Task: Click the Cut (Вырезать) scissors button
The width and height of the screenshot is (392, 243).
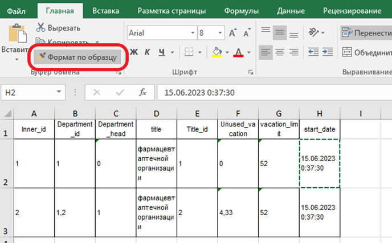Action: point(59,27)
